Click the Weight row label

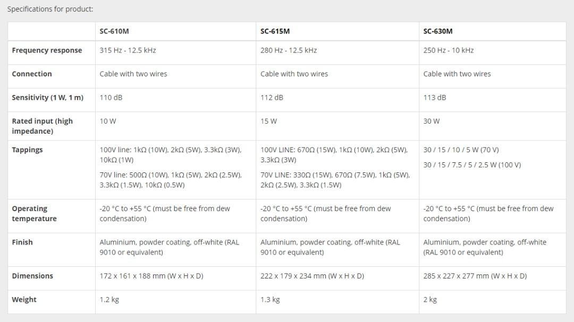coord(24,299)
